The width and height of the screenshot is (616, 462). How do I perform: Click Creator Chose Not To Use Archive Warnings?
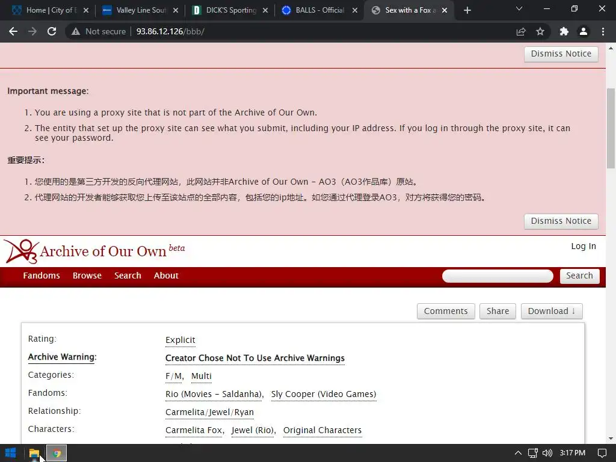point(255,359)
